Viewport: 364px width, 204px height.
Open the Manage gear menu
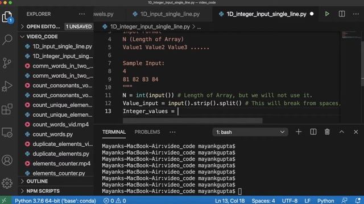pos(7,183)
